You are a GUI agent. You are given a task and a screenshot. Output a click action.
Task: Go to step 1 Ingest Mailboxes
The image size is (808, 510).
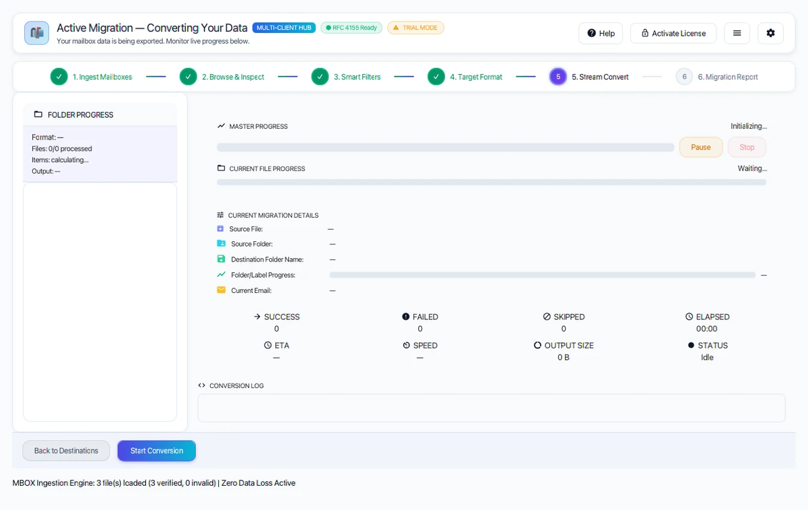coord(91,77)
